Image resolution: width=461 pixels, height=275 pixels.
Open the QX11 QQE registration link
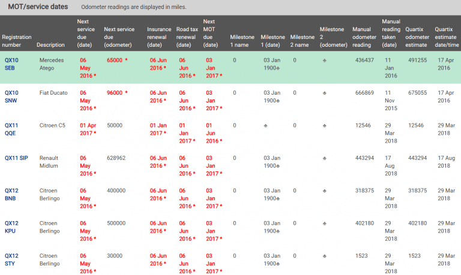coord(12,129)
